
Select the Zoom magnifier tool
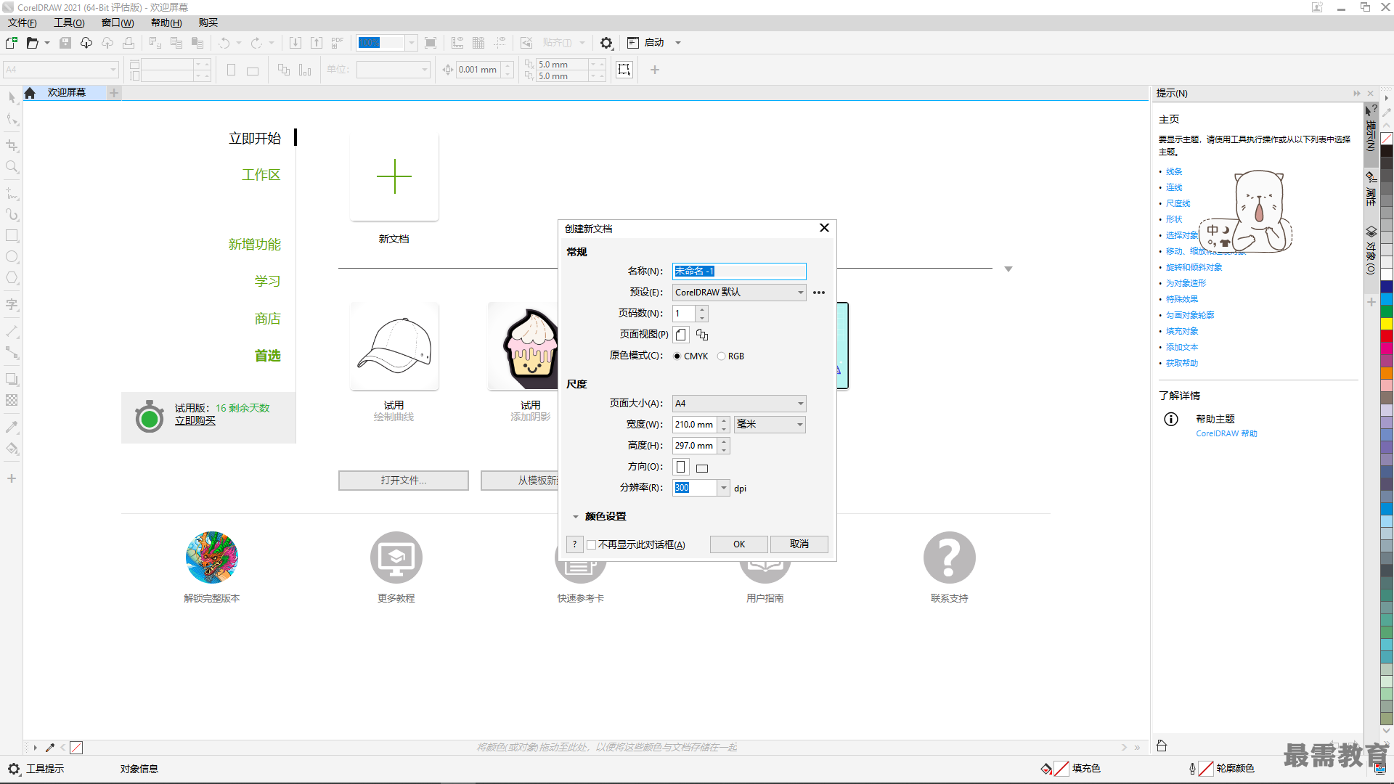point(12,166)
